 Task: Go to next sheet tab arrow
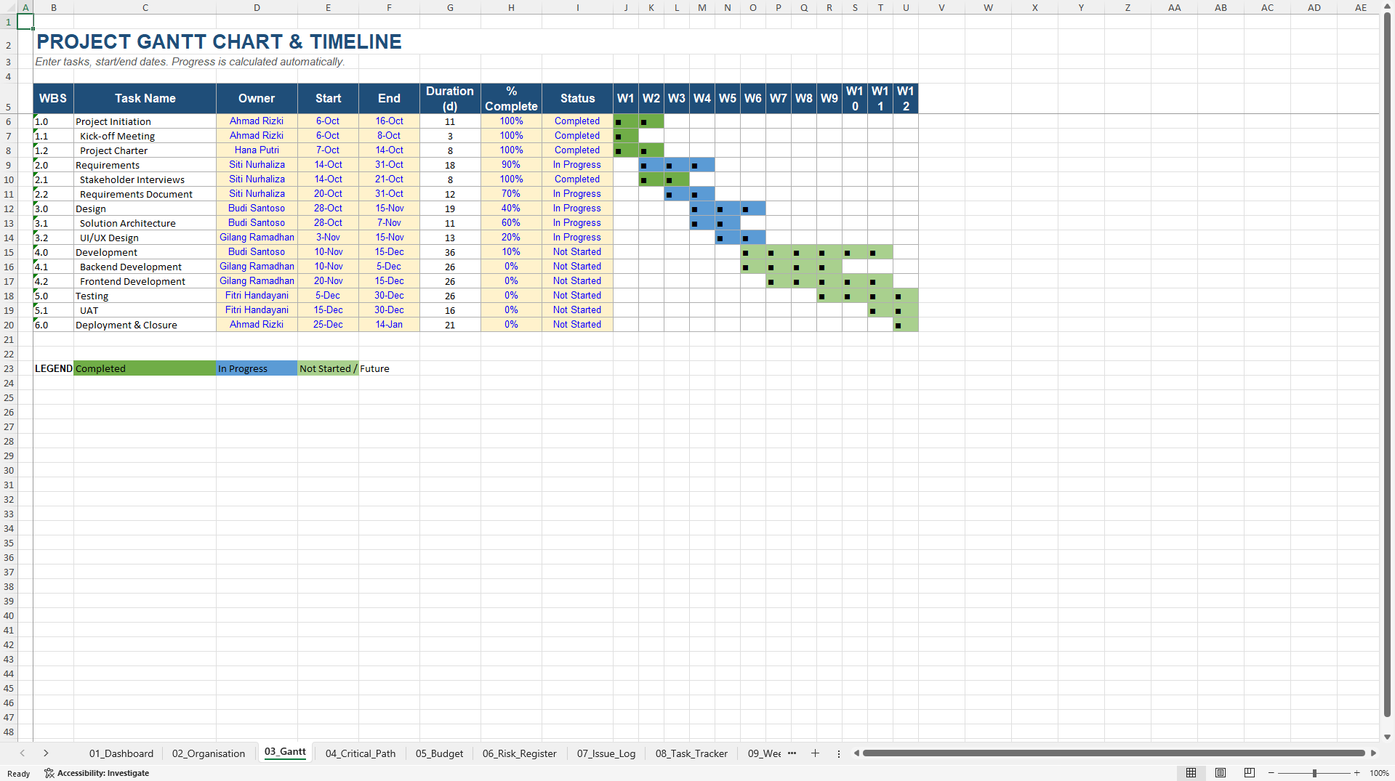[46, 753]
